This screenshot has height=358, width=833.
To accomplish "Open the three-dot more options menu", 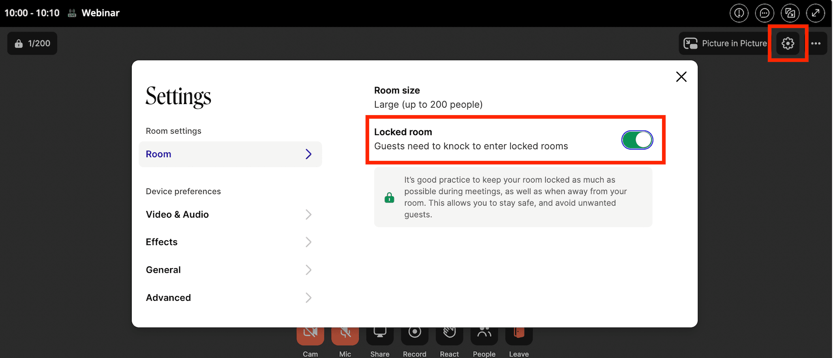I will (816, 43).
